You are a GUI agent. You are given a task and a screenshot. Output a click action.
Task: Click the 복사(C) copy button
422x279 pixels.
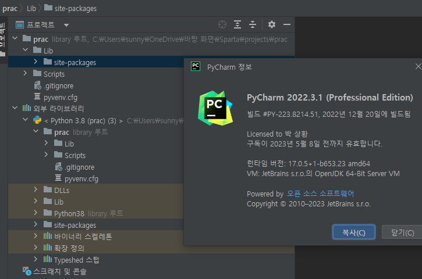point(354,232)
